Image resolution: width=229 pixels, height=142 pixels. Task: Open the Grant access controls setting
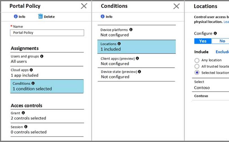coord(47,116)
